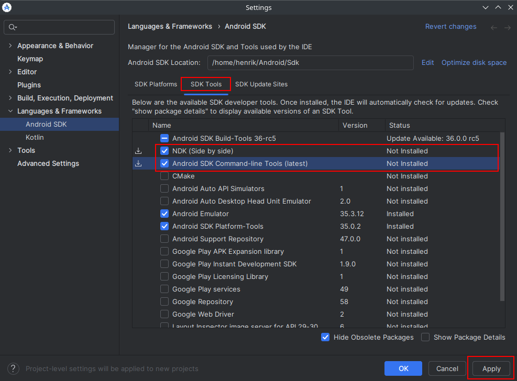Uncheck Android SDK Platform-Tools
The image size is (517, 381).
(x=164, y=226)
